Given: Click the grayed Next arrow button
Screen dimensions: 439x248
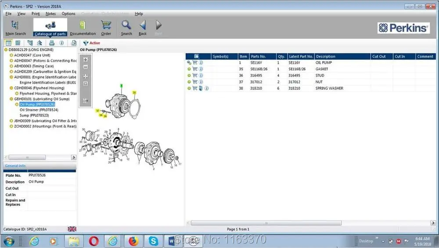Looking at the screenshot, I should point(158,28).
